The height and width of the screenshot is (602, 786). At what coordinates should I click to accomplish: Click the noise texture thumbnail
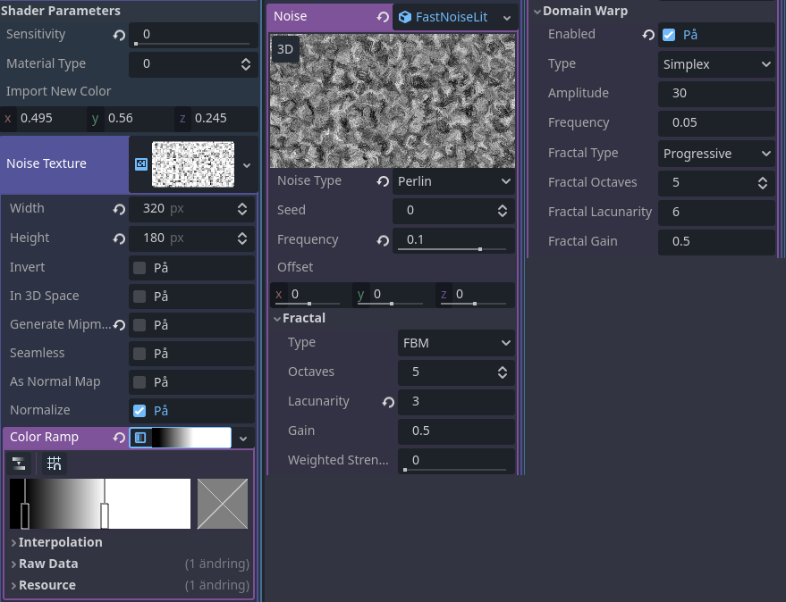(193, 164)
